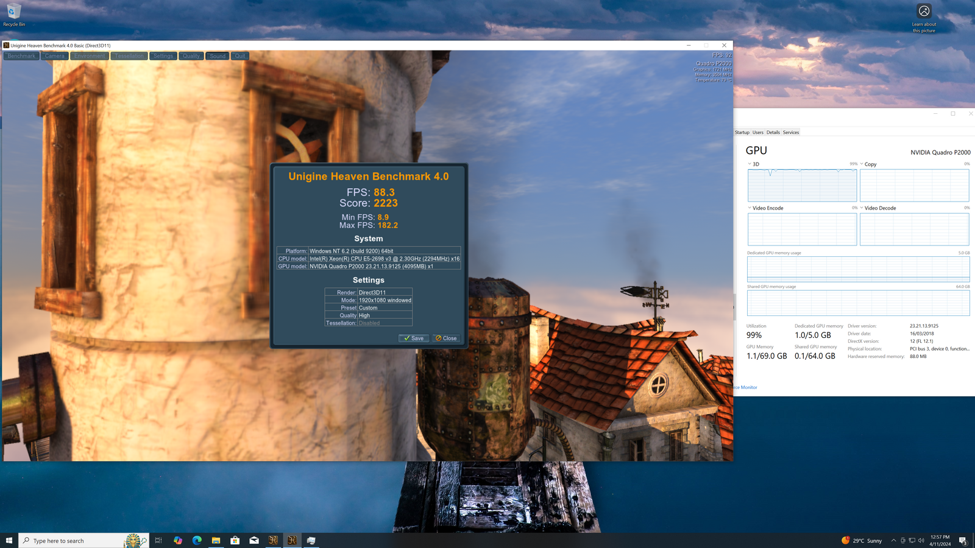975x548 pixels.
Task: Click the Meet Now tray icon
Action: tap(903, 540)
